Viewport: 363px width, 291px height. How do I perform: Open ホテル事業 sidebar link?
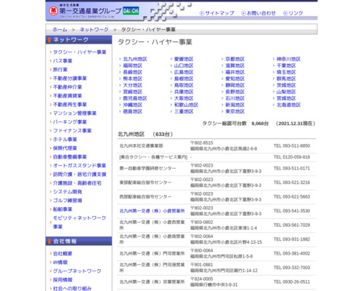(65, 140)
